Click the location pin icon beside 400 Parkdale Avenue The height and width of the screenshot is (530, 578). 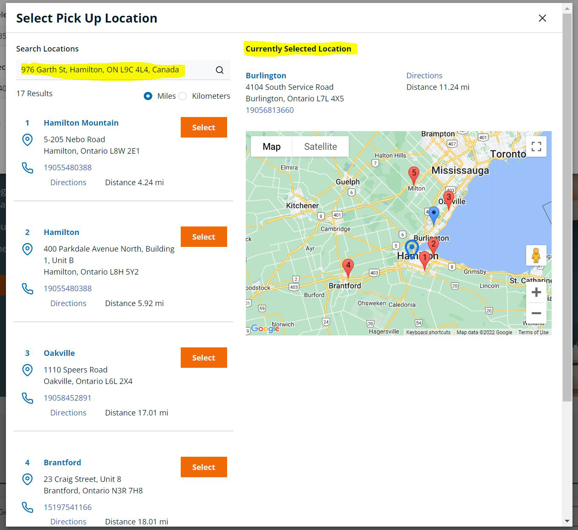[x=27, y=249]
